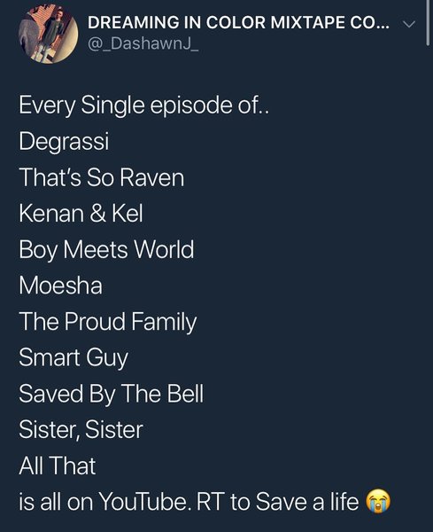Click the 'is all on' words
Image resolution: width=433 pixels, height=532 pixels.
pyautogui.click(x=56, y=502)
